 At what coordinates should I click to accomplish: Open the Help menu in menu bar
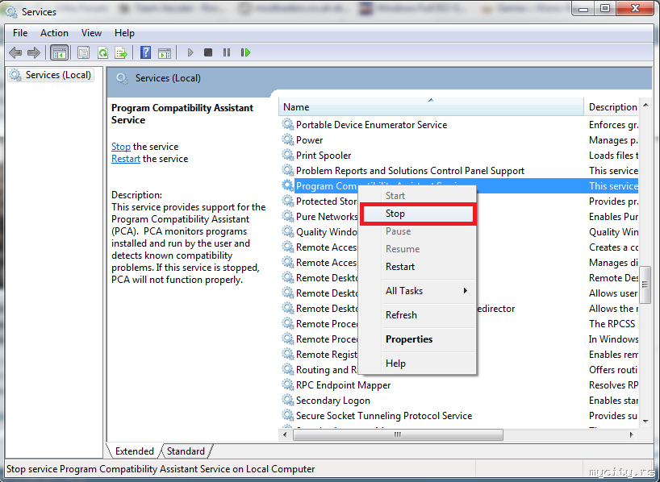[124, 33]
